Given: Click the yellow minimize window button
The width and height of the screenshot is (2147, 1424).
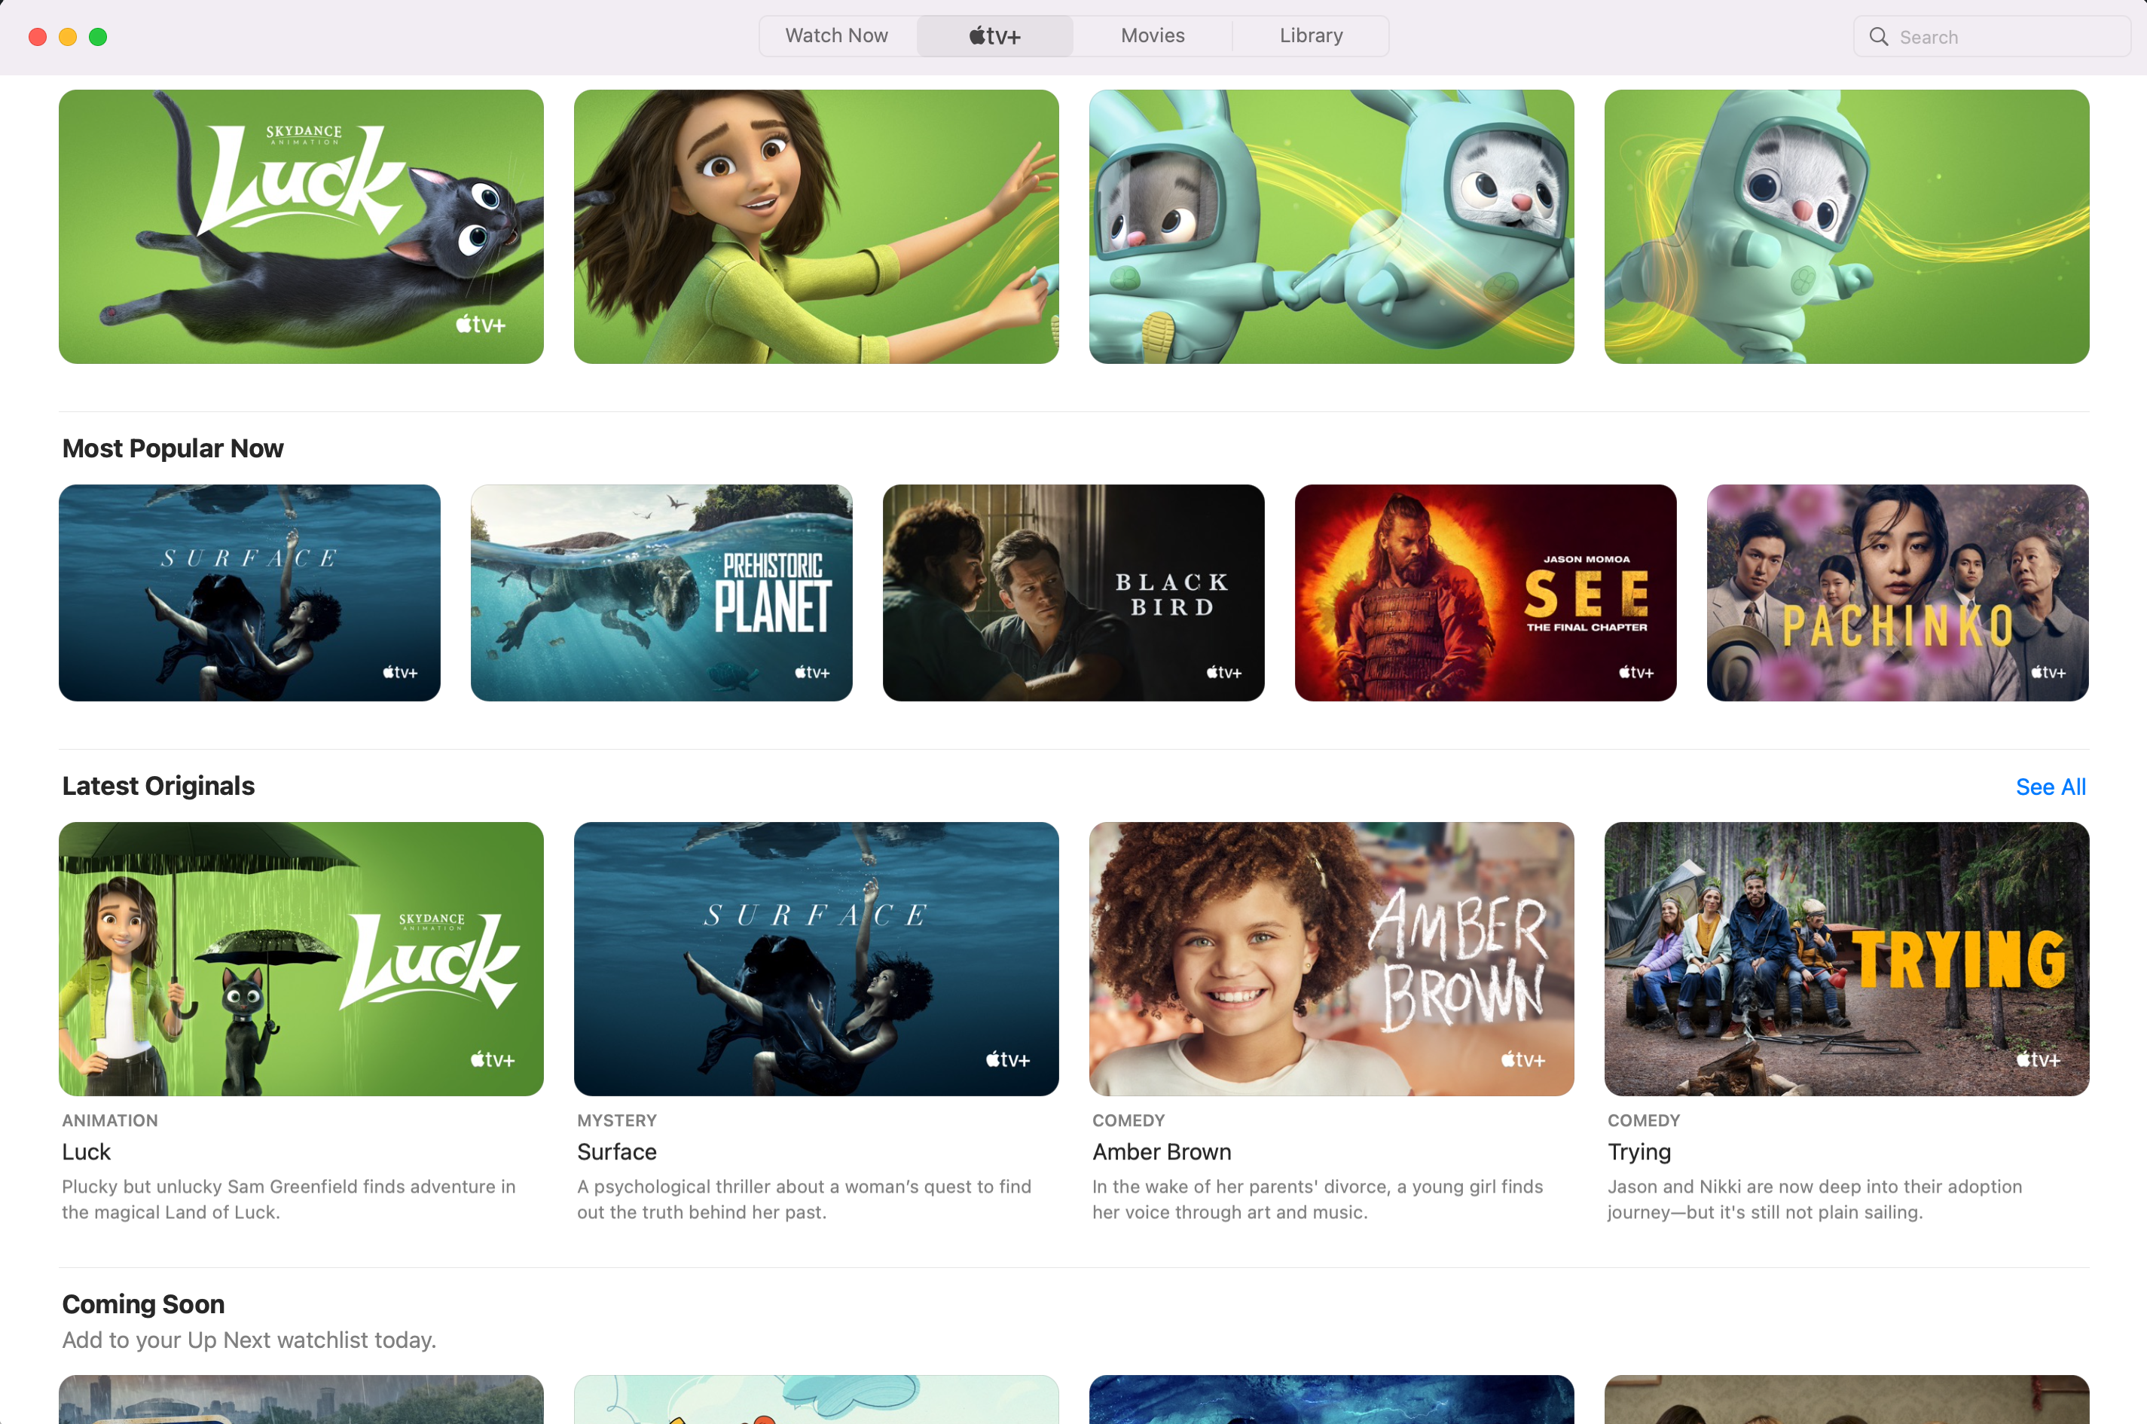Looking at the screenshot, I should click(x=68, y=37).
